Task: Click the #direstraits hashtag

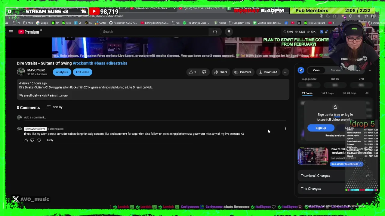Action: click(117, 63)
